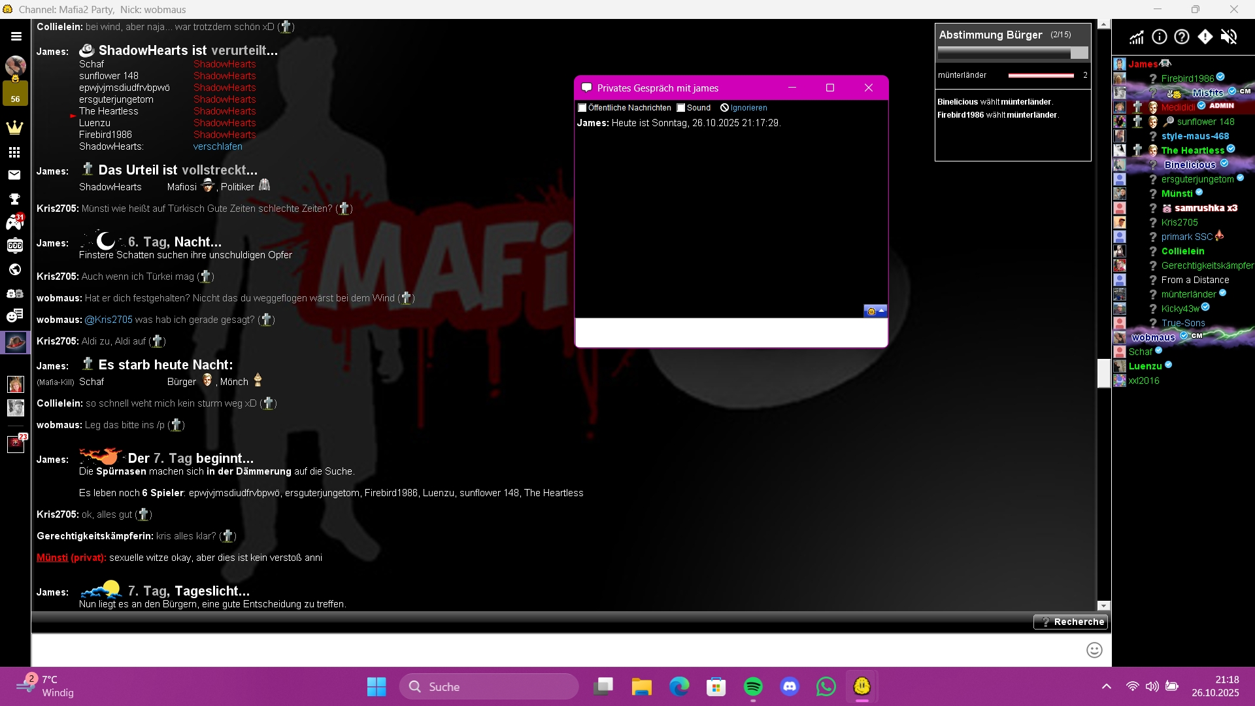Open the channel info icon
The width and height of the screenshot is (1255, 706).
point(1159,37)
